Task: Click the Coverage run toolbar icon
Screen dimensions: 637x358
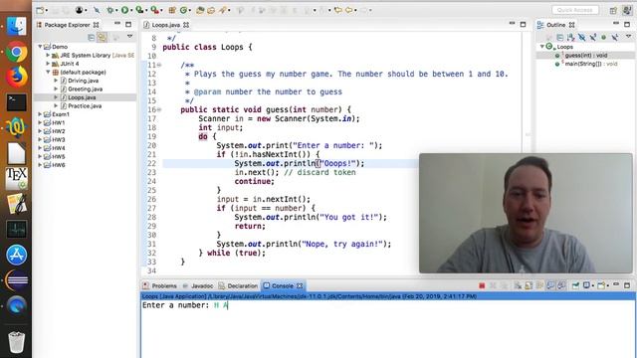Action: (139, 10)
